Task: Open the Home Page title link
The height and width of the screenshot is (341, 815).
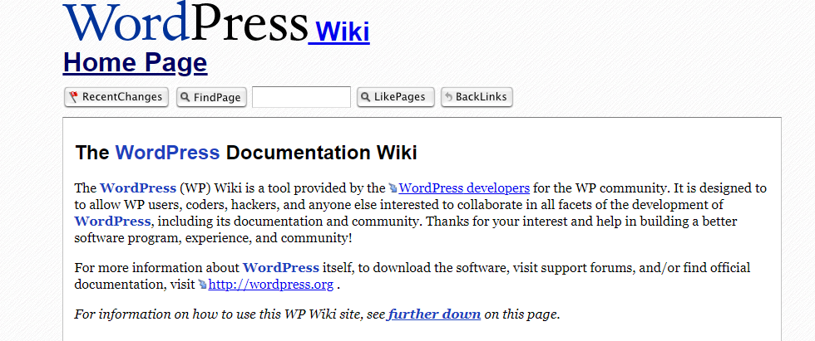Action: click(135, 63)
